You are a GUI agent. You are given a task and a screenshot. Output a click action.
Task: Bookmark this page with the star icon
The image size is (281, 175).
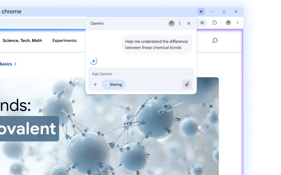pos(202,23)
